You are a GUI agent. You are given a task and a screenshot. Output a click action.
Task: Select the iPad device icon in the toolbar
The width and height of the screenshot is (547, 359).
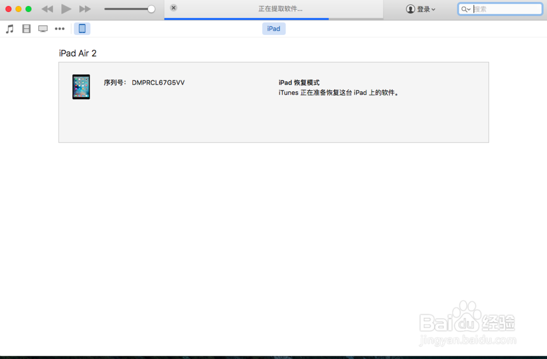82,28
